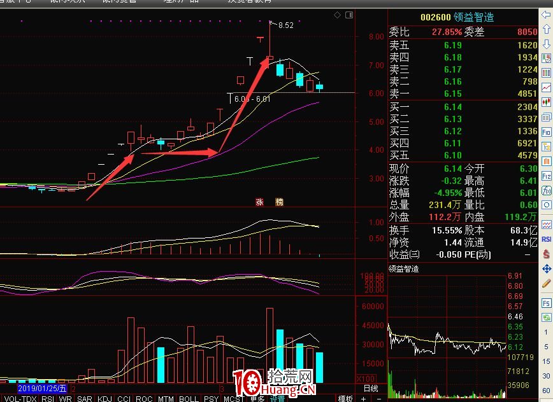Select the 5-minute period button
Image resolution: width=553 pixels, height=402 pixels.
coord(546,347)
